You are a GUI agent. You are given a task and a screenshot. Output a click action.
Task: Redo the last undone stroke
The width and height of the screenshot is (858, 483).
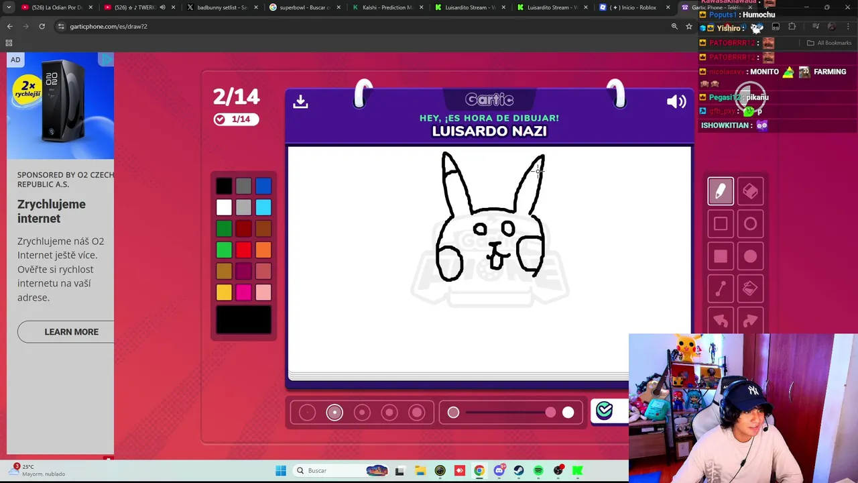click(x=750, y=321)
